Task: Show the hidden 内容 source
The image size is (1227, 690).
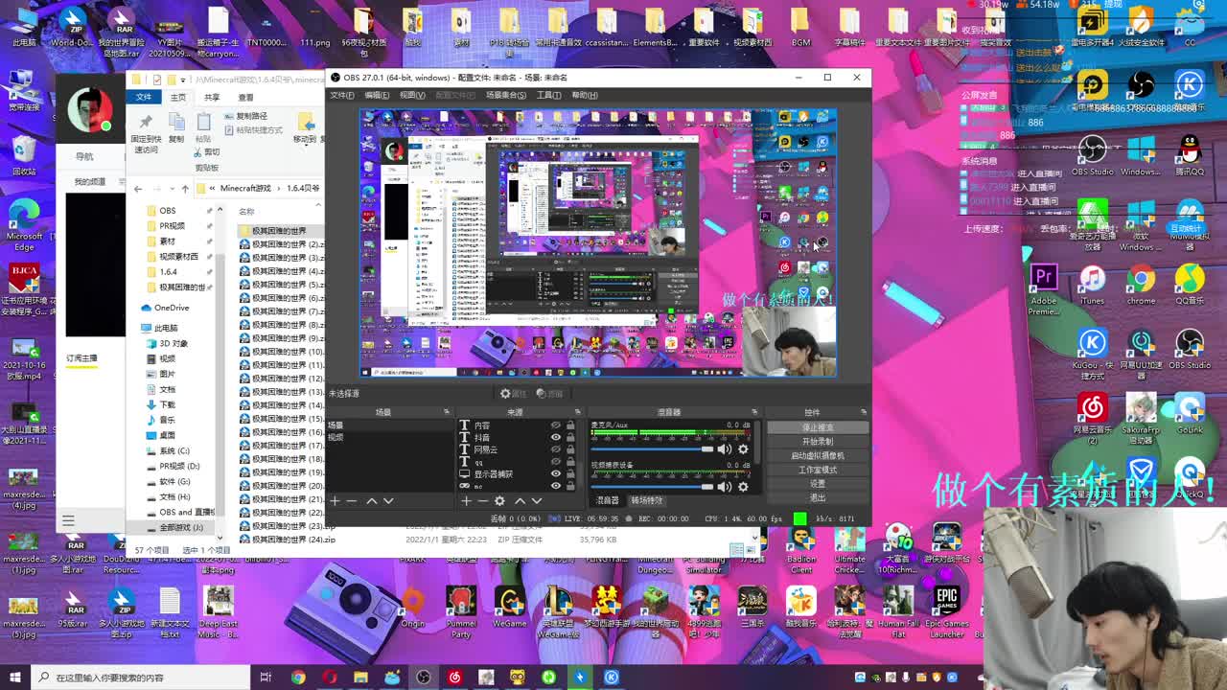Action: [x=555, y=425]
